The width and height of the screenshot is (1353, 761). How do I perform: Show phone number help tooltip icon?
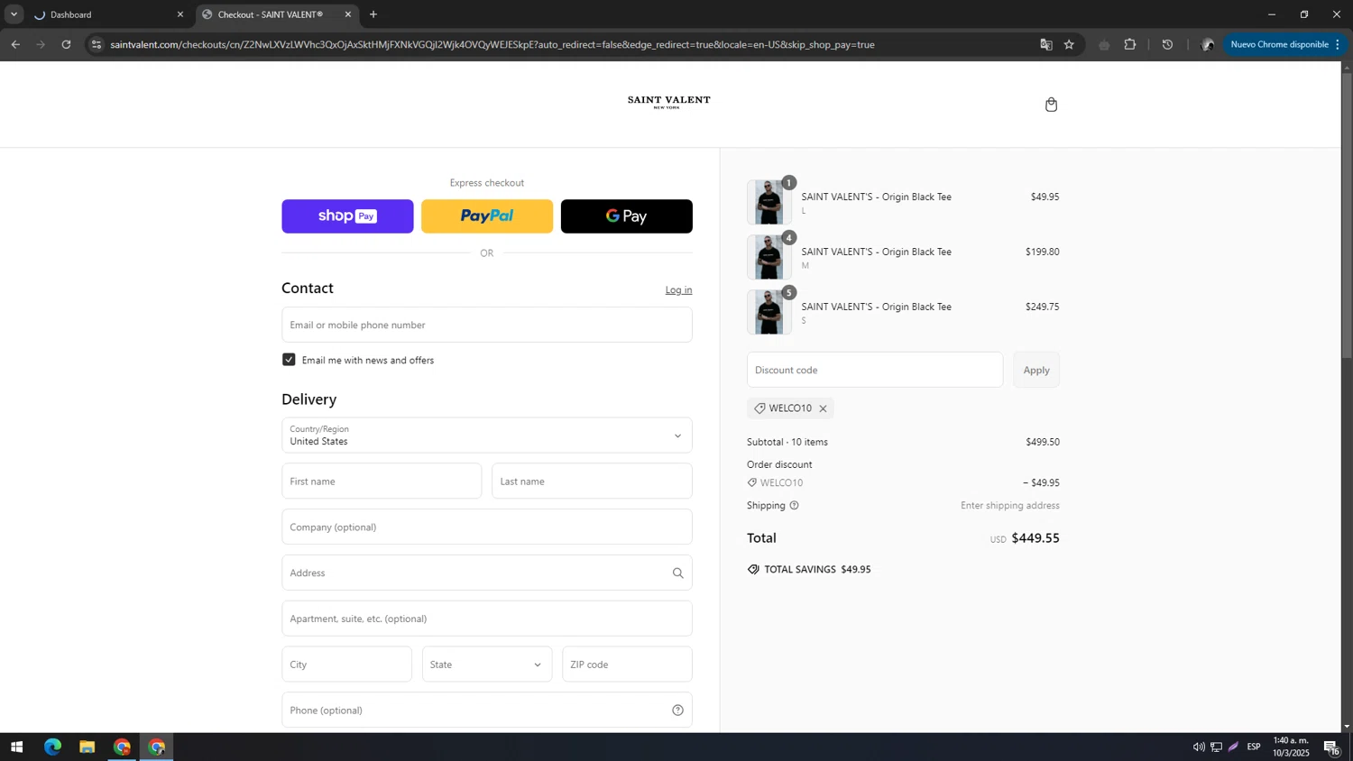coord(677,711)
